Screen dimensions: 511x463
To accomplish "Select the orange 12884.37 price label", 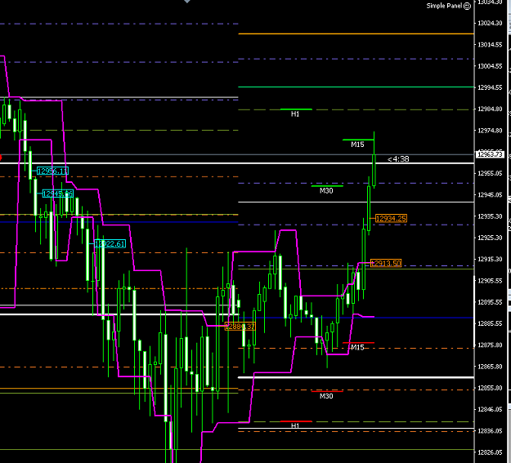I will (240, 327).
